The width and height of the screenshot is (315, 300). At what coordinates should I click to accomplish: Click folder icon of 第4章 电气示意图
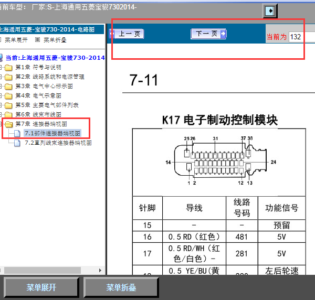point(8,96)
